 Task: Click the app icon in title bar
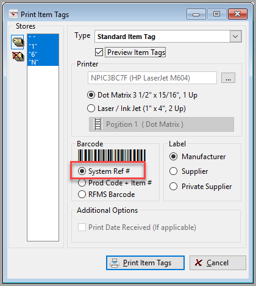(x=13, y=15)
